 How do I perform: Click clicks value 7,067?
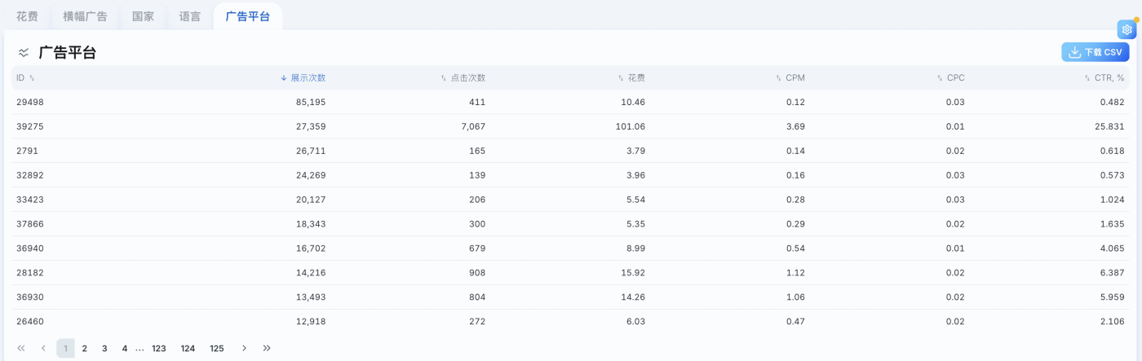tap(473, 126)
